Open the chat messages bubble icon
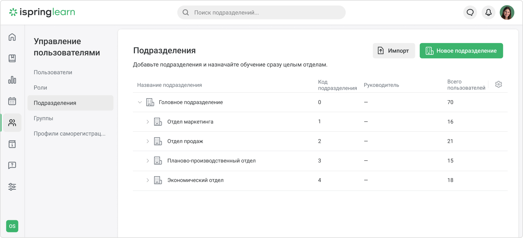The width and height of the screenshot is (523, 238). pos(470,12)
